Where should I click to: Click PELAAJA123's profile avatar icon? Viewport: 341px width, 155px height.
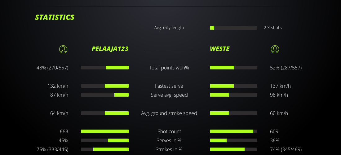pos(63,49)
